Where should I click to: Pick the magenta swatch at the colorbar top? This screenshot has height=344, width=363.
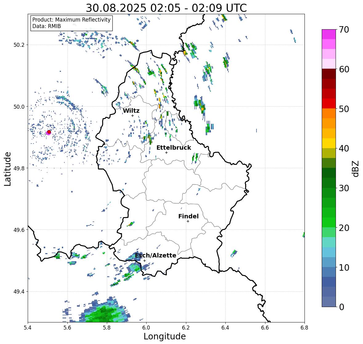coord(329,34)
